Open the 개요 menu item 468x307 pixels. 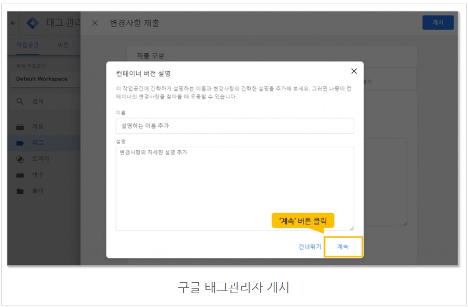click(x=45, y=127)
